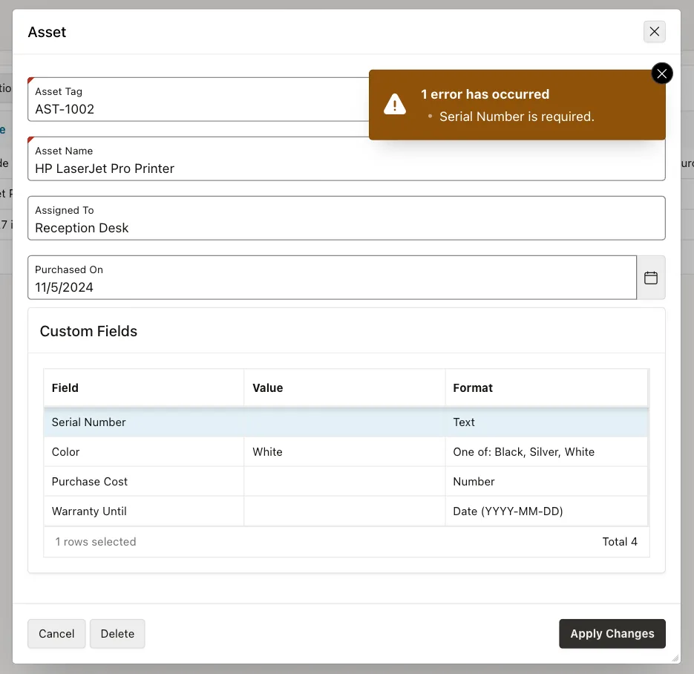The width and height of the screenshot is (694, 674).
Task: Click the Purchase Cost value cell
Action: coord(344,482)
